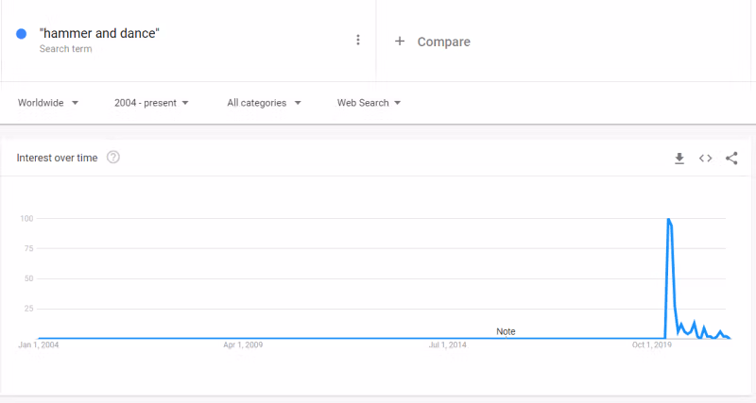Click the Jan 1, 2004 axis label
The width and height of the screenshot is (756, 403).
click(39, 345)
